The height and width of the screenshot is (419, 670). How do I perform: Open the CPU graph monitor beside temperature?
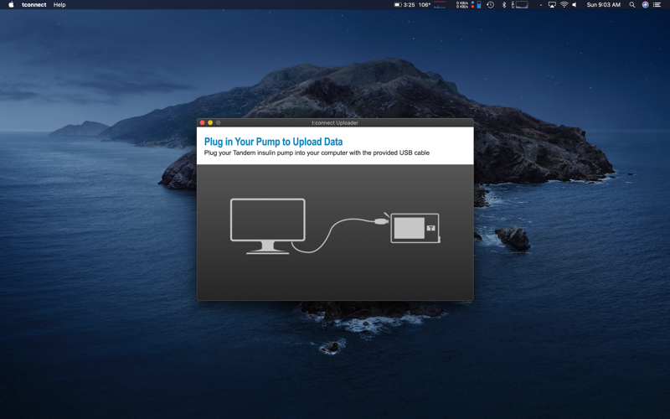[x=440, y=5]
